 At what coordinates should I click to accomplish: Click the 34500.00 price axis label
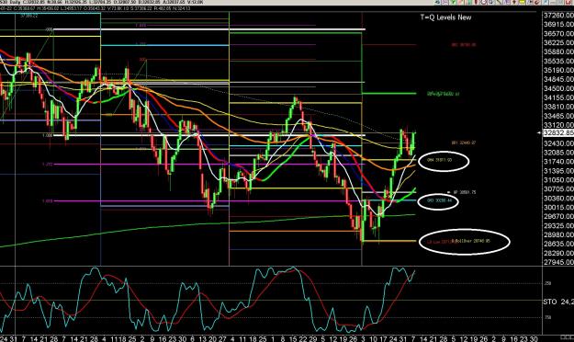(x=558, y=88)
